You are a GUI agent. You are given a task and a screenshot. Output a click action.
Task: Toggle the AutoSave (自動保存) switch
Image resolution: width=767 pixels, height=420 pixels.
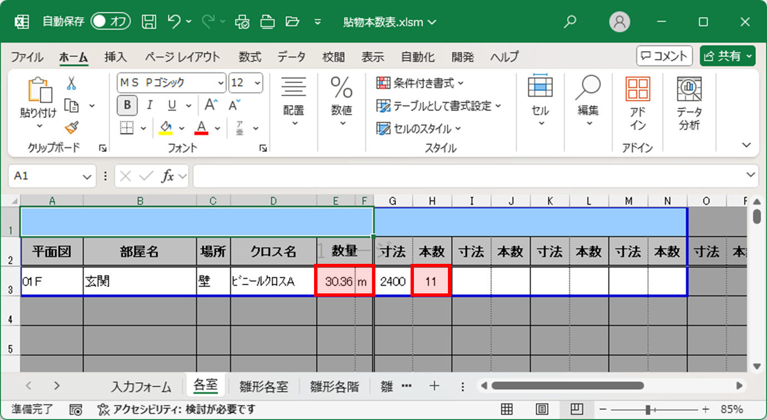pos(110,22)
